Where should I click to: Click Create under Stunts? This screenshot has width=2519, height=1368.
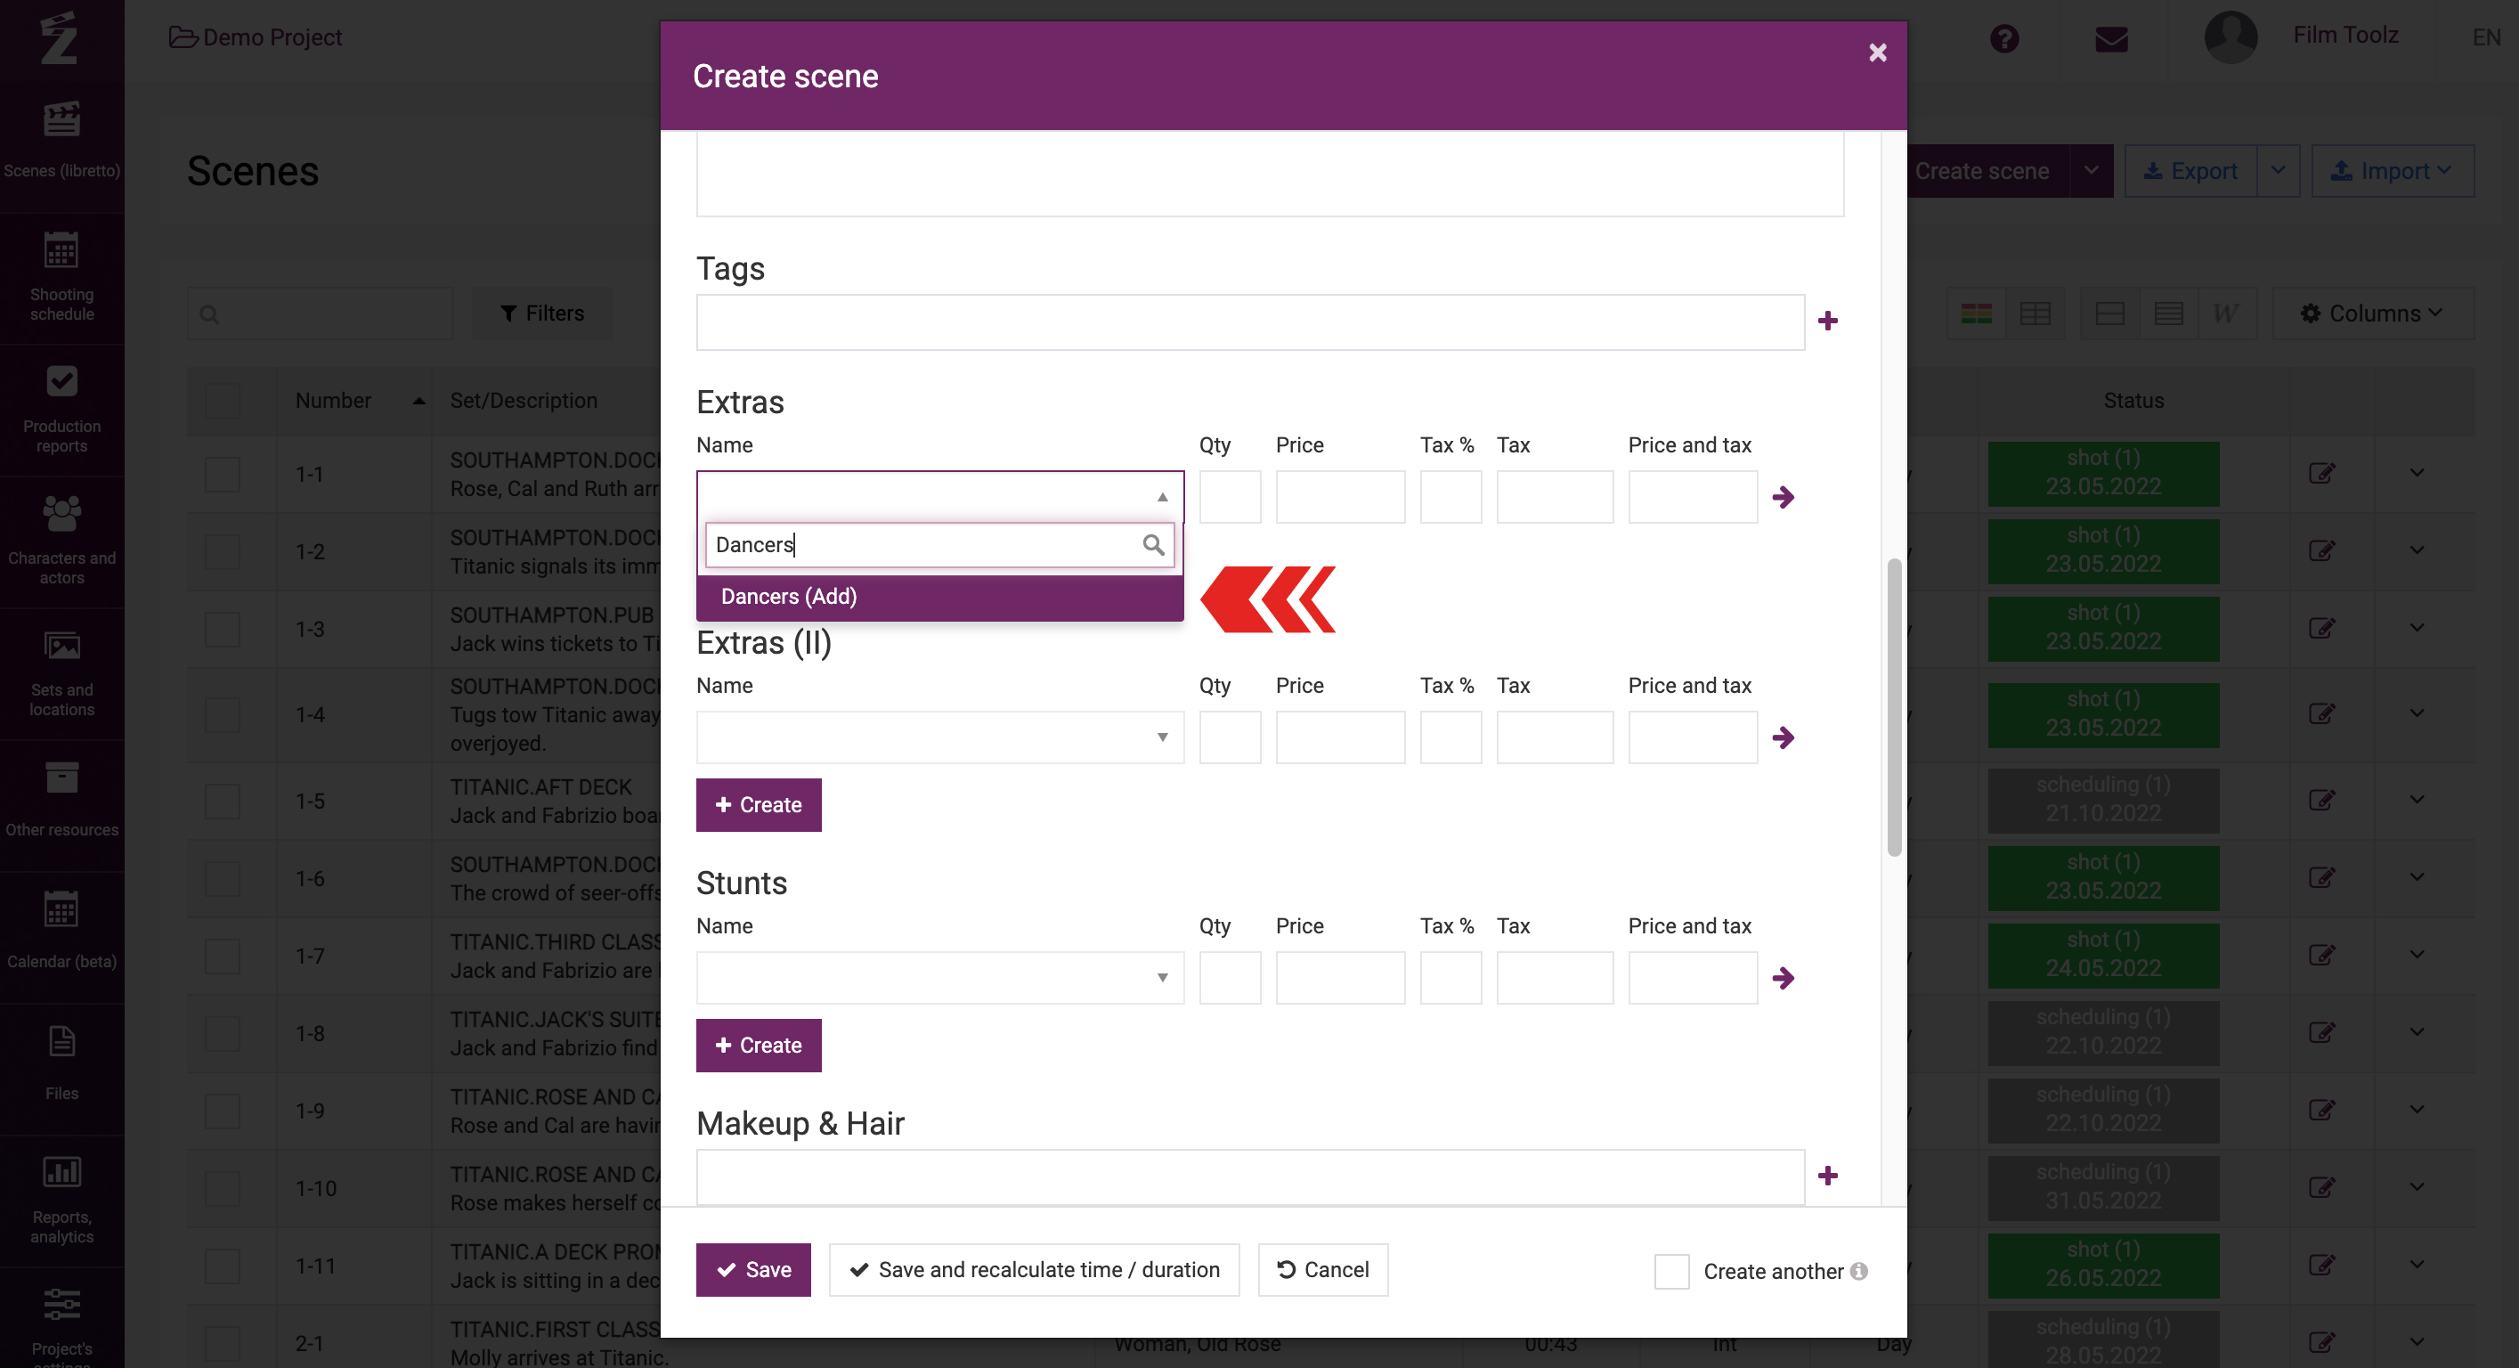point(758,1046)
